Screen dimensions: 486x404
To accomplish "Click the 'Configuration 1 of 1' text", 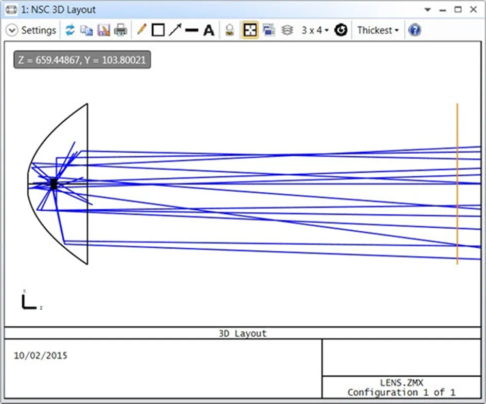I will [x=401, y=392].
